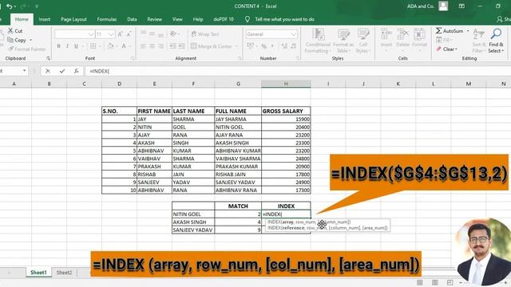
Task: Open the doPDF 10 tab
Action: pyautogui.click(x=224, y=19)
